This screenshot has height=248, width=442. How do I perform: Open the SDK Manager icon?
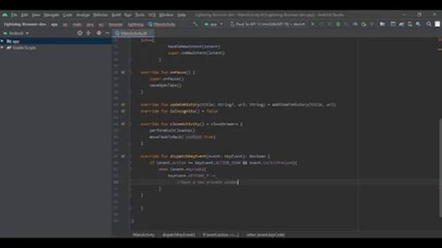pyautogui.click(x=419, y=25)
